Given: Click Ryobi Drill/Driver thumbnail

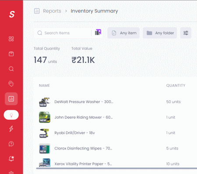Looking at the screenshot, I should point(44,133).
